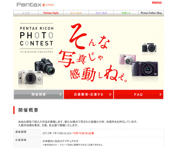Image resolution: width=177 pixels, height=148 pixels.
Task: Click the black GR camera image
Action: [x=145, y=69]
